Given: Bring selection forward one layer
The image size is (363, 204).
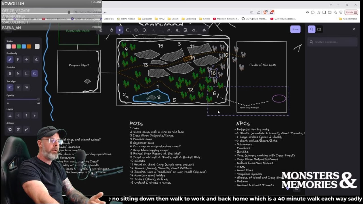Looking at the screenshot, I should tap(26, 115).
